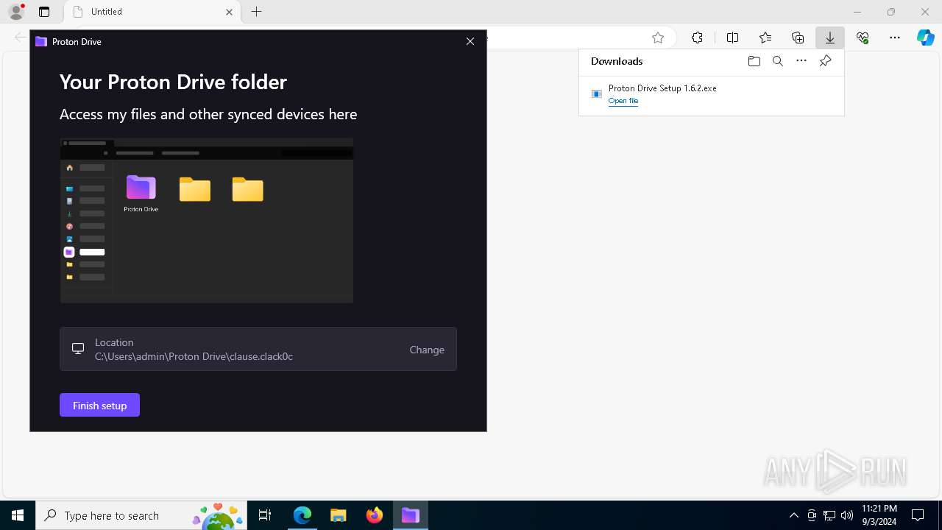
Task: Pin the Downloads panel
Action: point(825,61)
